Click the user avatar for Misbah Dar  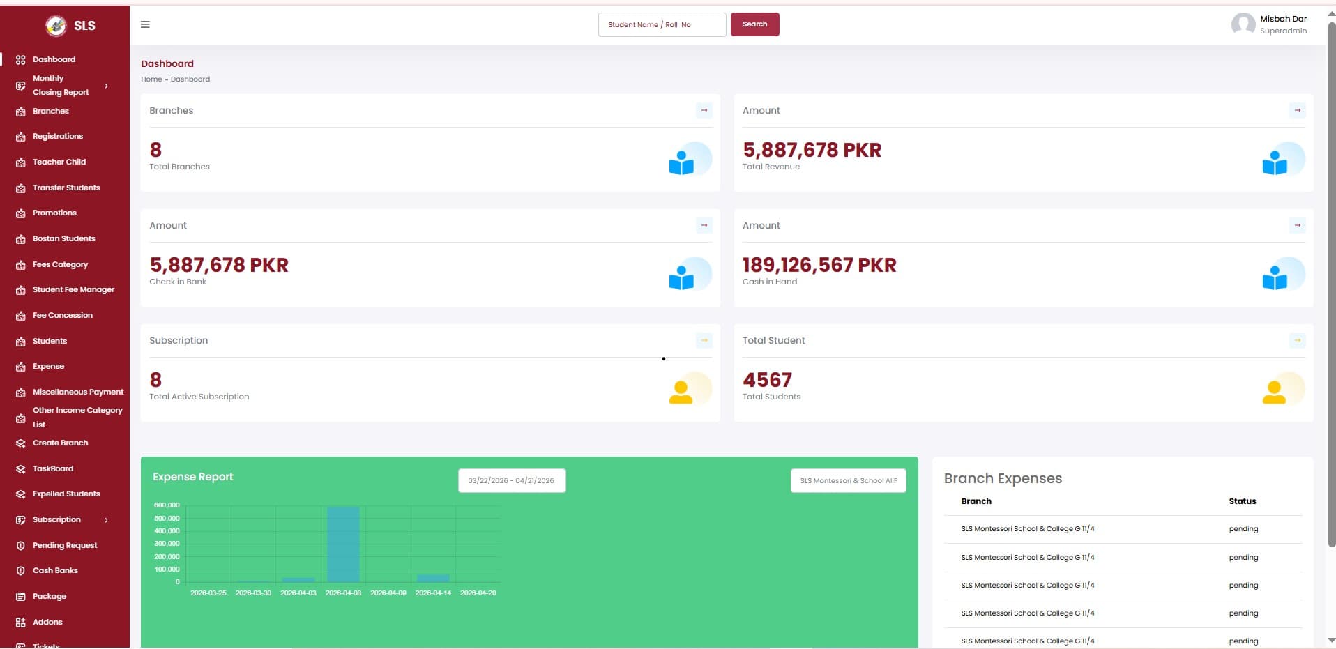pos(1243,24)
